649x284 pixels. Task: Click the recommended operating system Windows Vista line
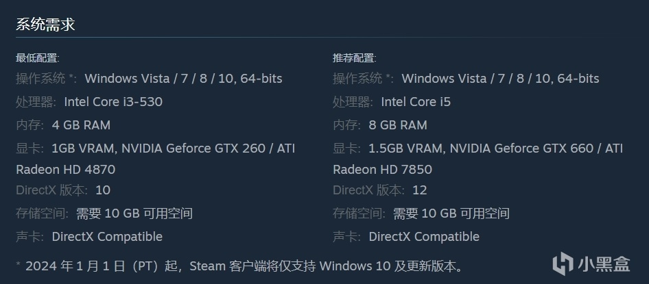(500, 79)
